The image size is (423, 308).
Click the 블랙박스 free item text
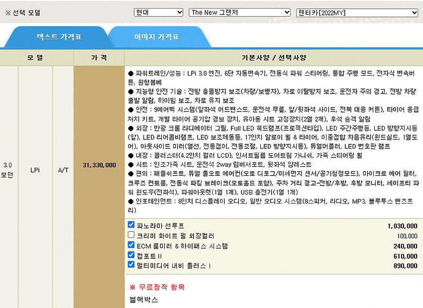[x=144, y=300]
